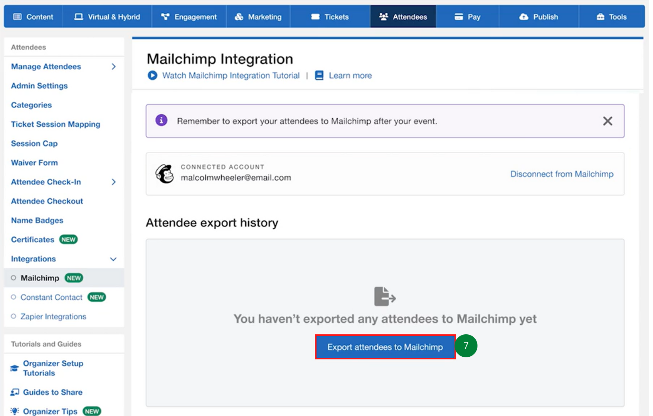Screen dimensions: 653x416
Task: Open Manage Attendees
Action: coord(46,67)
